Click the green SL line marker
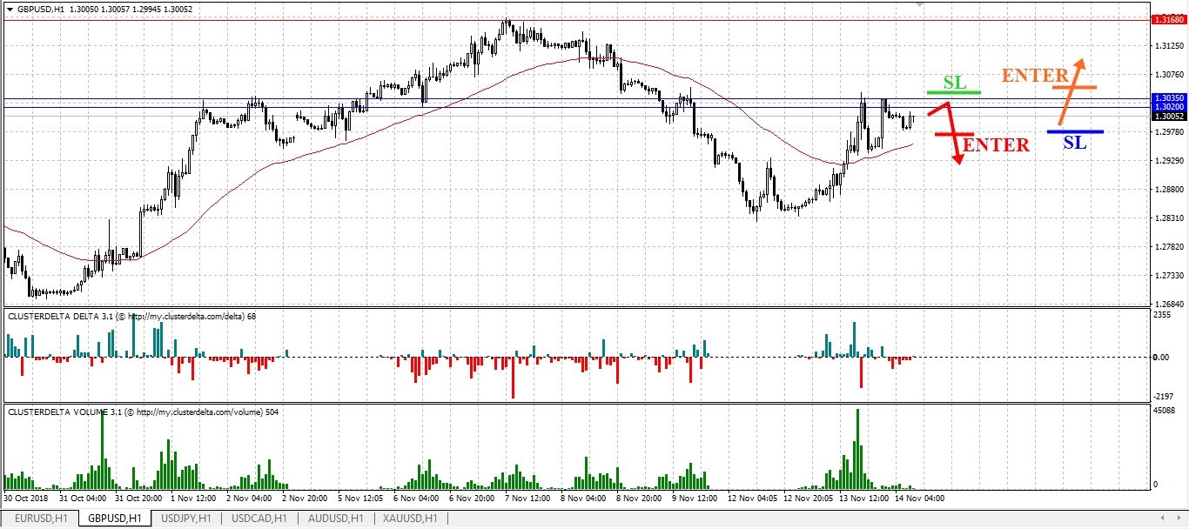 point(954,91)
